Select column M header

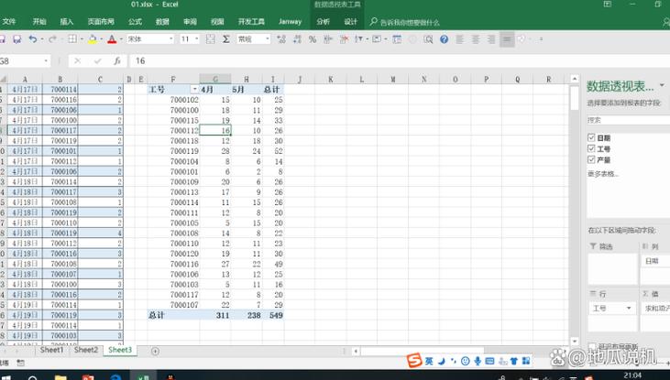click(x=392, y=79)
